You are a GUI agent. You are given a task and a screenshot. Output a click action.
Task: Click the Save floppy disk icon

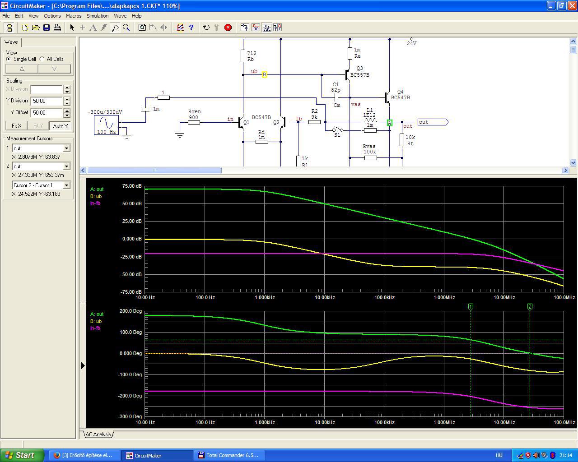47,28
